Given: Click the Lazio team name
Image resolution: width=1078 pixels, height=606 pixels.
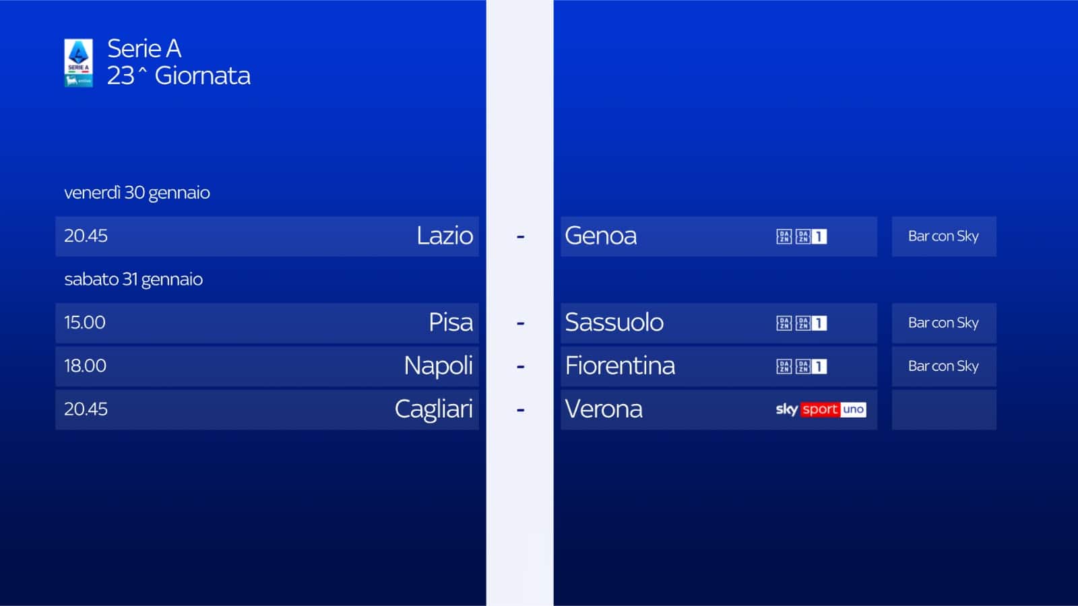Looking at the screenshot, I should (x=445, y=236).
